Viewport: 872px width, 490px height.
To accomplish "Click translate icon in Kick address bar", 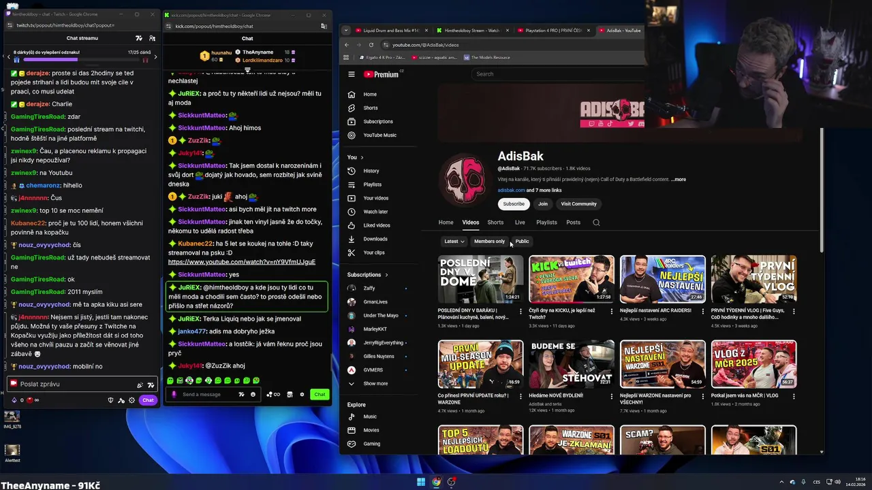I will click(324, 26).
